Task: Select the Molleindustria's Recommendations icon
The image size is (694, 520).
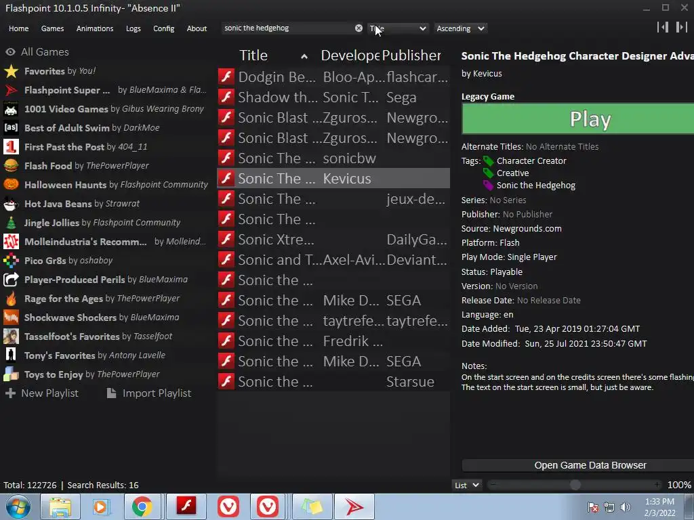Action: pos(11,242)
